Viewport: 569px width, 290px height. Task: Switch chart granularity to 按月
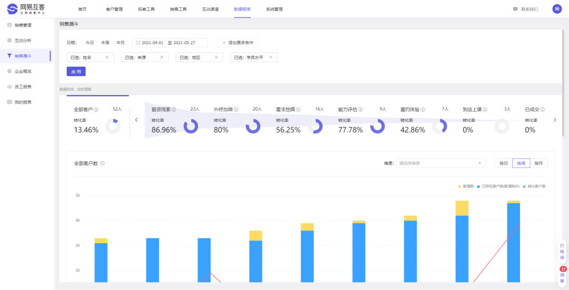(538, 163)
